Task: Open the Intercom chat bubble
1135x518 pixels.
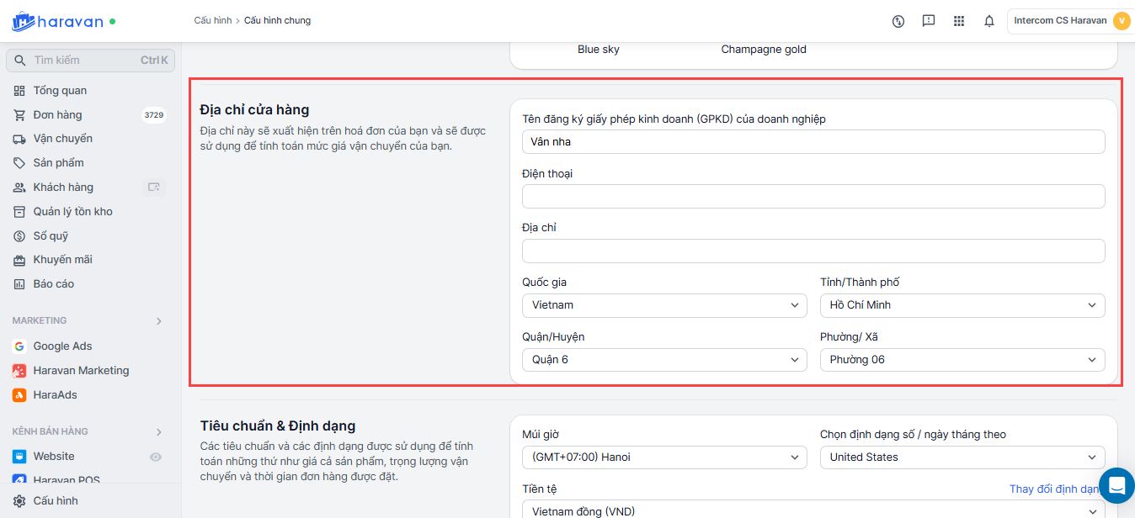Action: point(1116,485)
